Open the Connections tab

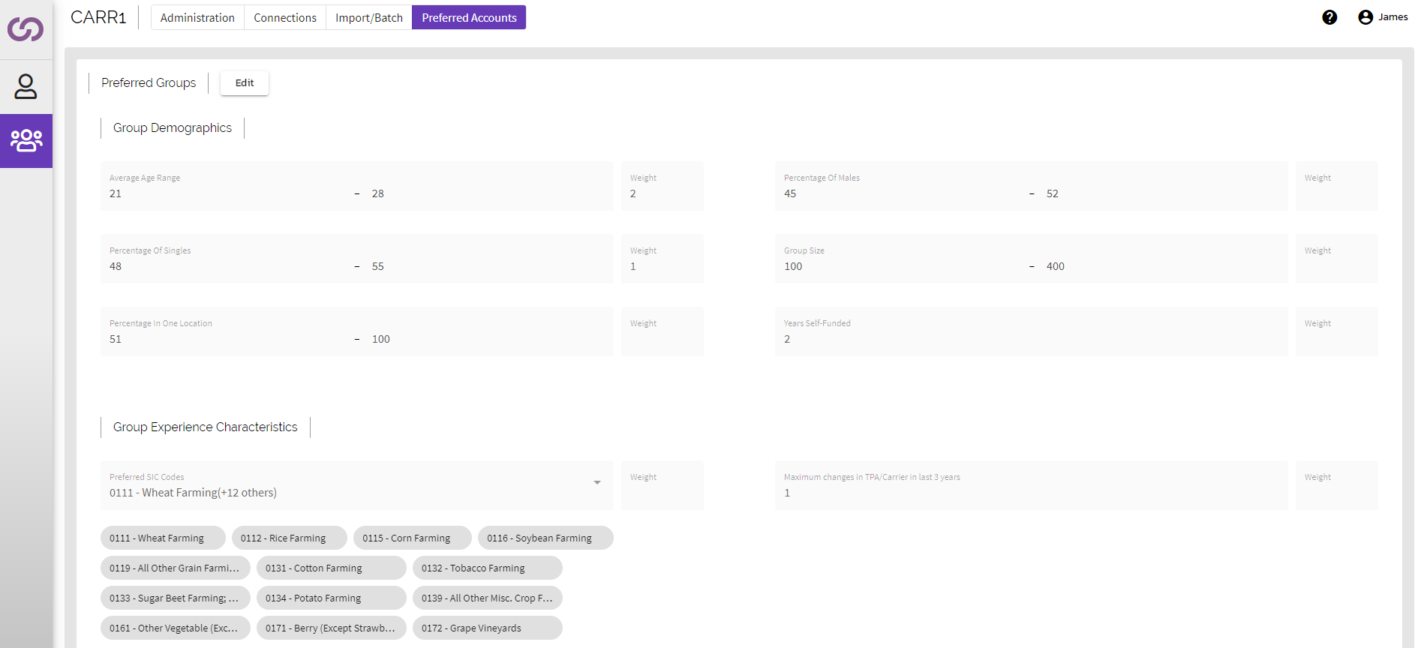pos(285,17)
